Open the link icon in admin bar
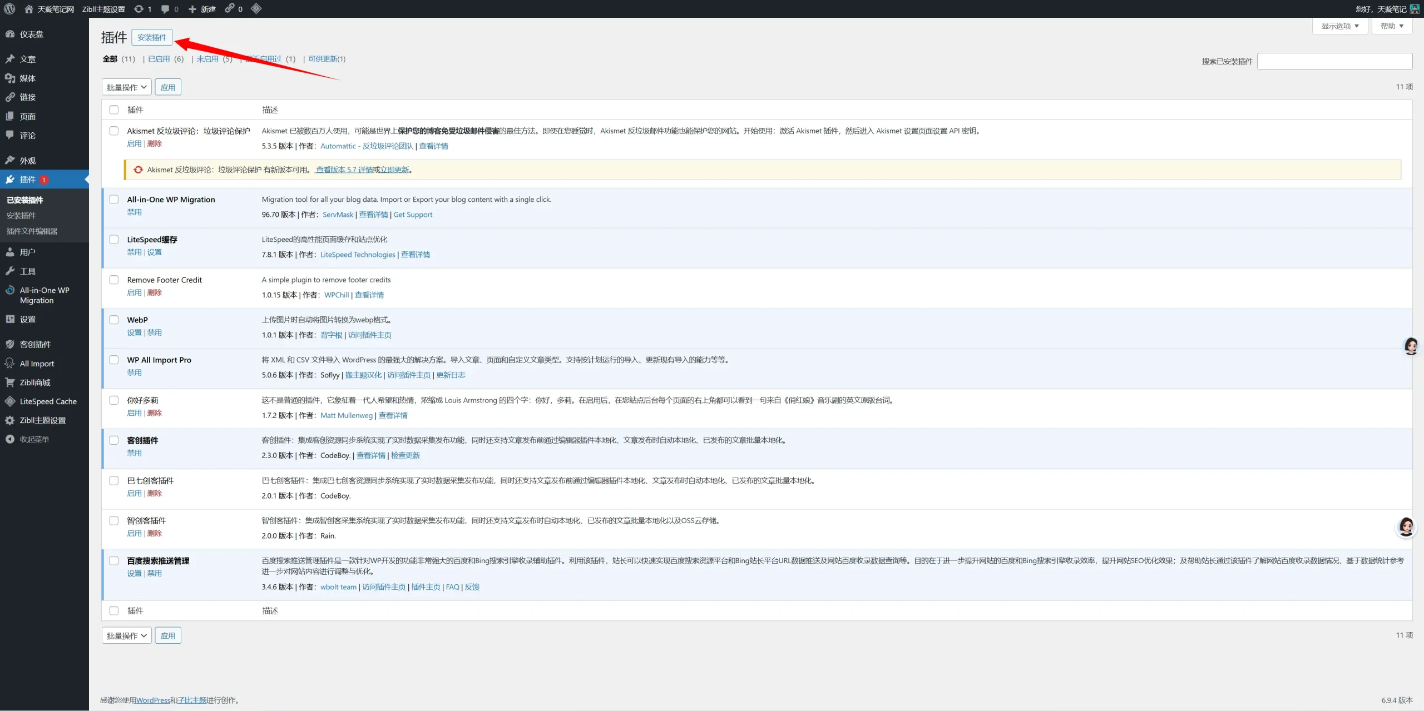Screen dimensions: 1424x711 (x=229, y=8)
